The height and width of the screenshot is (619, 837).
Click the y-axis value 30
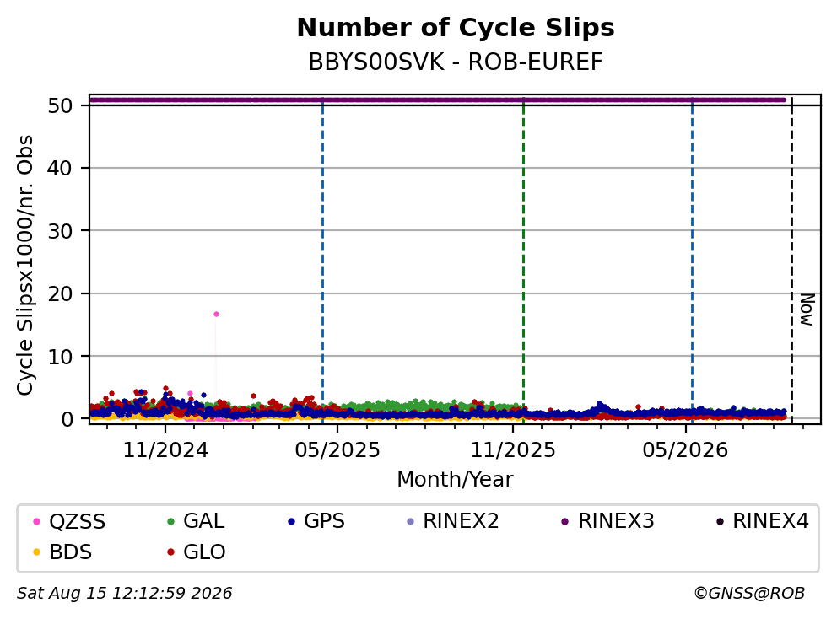click(60, 231)
